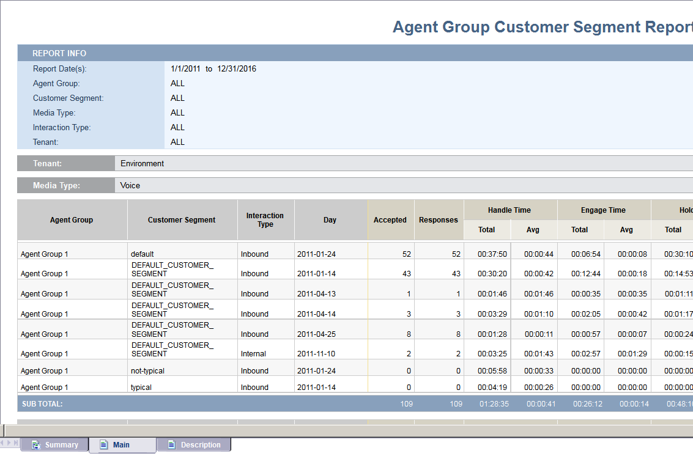Open the Description tab
This screenshot has width=693, height=456.
pos(200,444)
